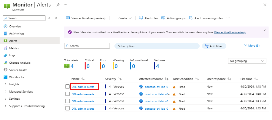Click the Add filter button
Image resolution: width=272 pixels, height=120 pixels.
(214, 46)
